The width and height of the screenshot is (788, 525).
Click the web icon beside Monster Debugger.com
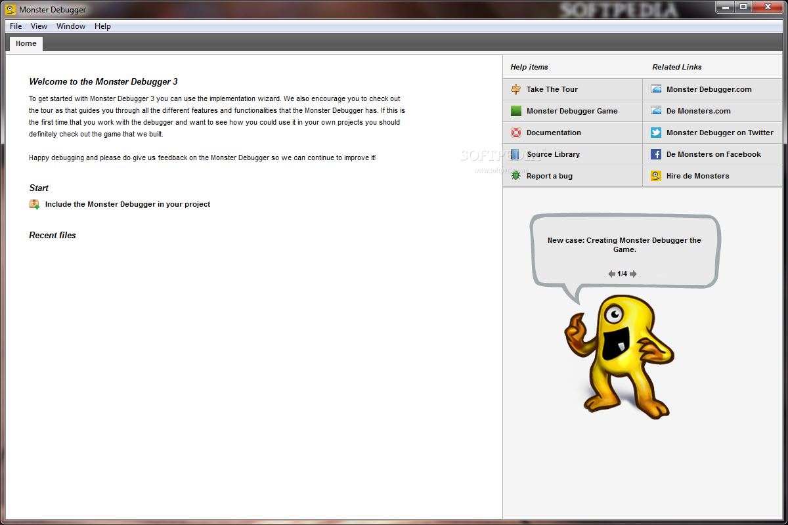click(656, 89)
